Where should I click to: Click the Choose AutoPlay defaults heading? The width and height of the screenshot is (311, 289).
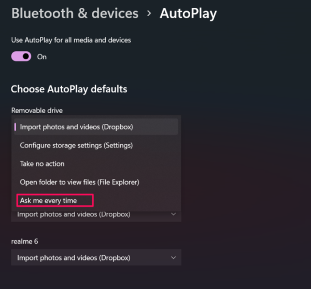[69, 89]
